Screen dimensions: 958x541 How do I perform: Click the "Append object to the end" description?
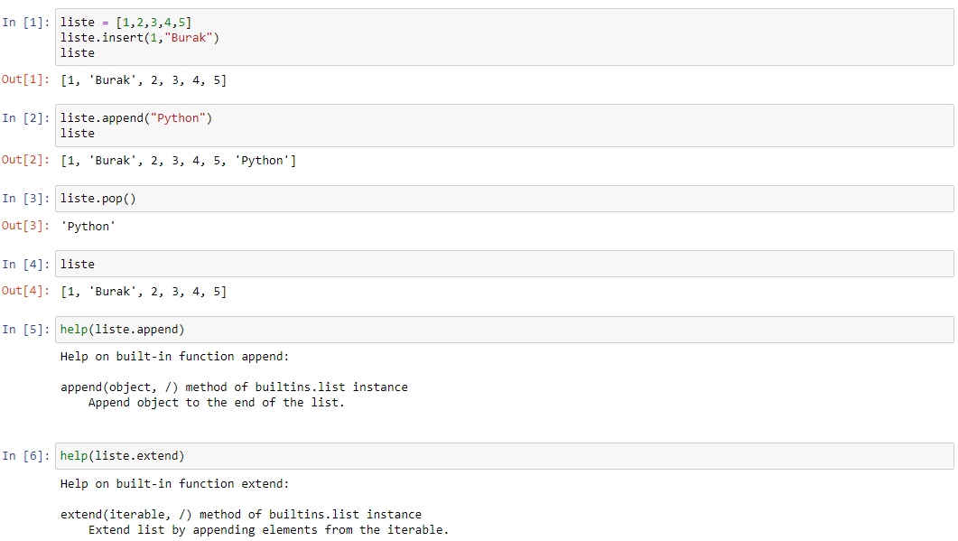tap(217, 403)
